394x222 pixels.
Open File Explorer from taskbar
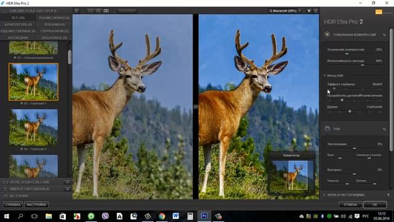click(49, 216)
